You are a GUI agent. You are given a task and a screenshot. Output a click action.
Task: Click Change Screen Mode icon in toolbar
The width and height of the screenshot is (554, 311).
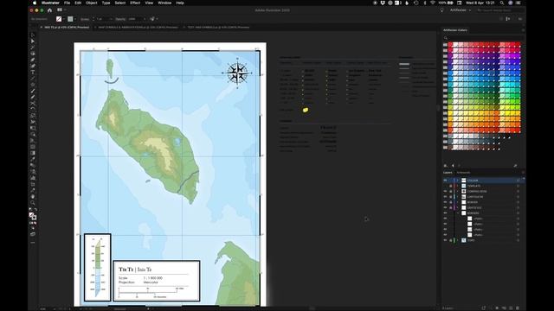click(x=33, y=234)
